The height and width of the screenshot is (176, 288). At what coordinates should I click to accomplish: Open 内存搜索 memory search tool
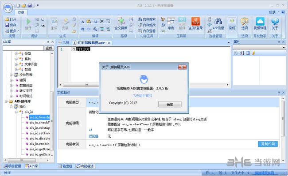tap(147, 19)
